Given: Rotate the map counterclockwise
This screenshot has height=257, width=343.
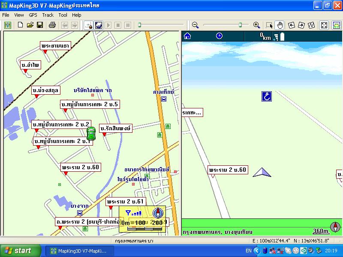Looking at the screenshot, I should pyautogui.click(x=292, y=25).
